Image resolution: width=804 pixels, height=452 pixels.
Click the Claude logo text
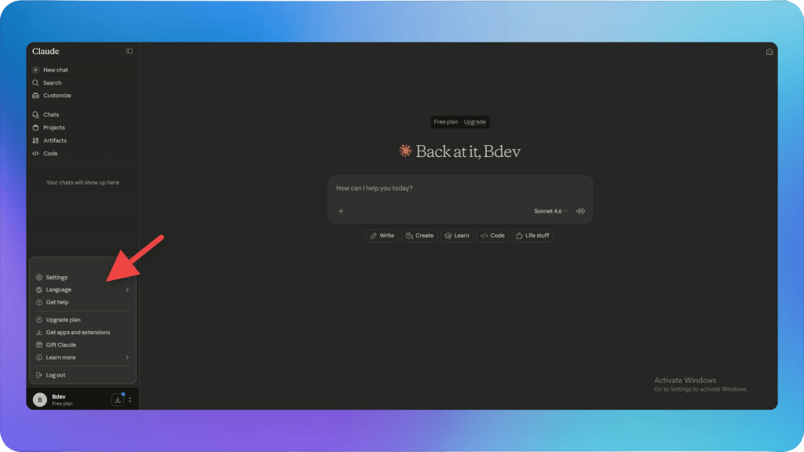[x=46, y=51]
